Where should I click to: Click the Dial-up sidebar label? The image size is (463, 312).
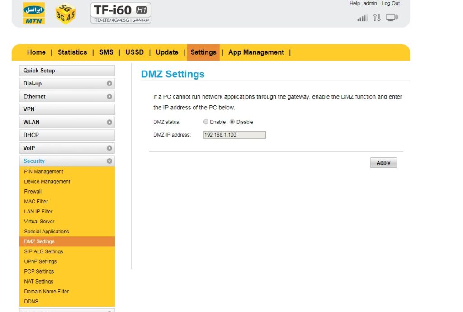click(x=33, y=84)
